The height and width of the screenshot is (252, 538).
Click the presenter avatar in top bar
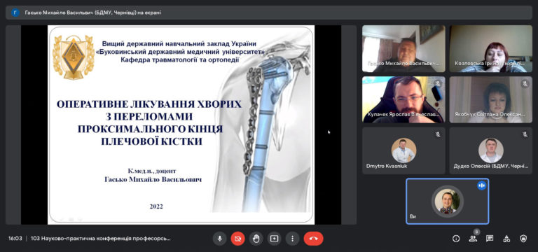[15, 13]
